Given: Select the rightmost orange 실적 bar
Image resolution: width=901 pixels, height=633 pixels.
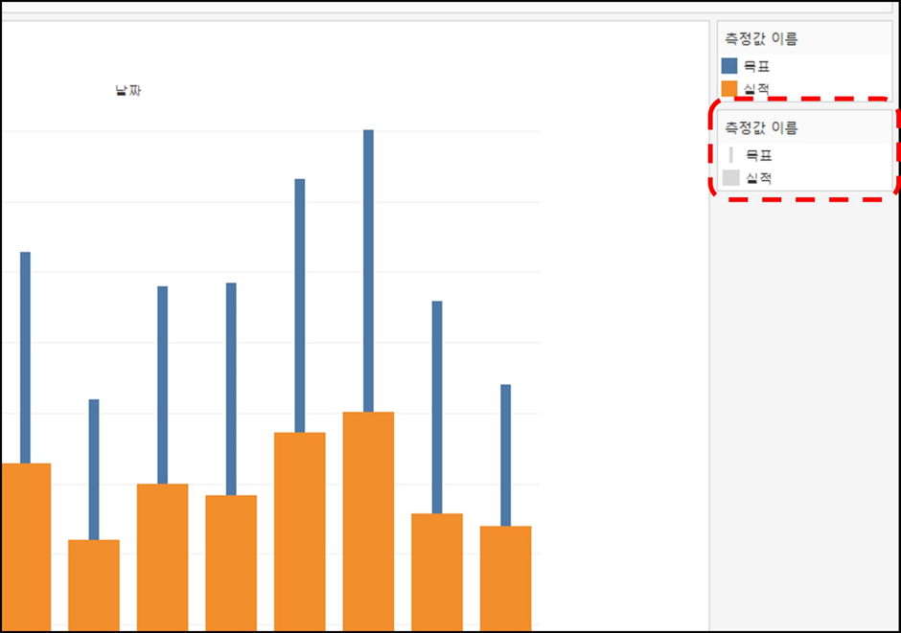Looking at the screenshot, I should coord(506,578).
